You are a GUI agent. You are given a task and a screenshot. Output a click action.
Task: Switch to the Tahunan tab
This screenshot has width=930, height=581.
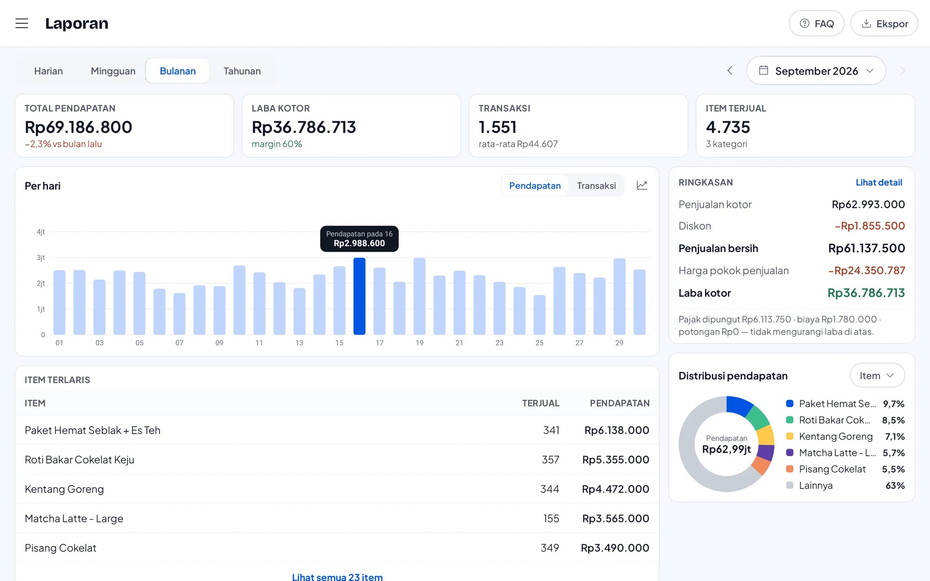242,71
